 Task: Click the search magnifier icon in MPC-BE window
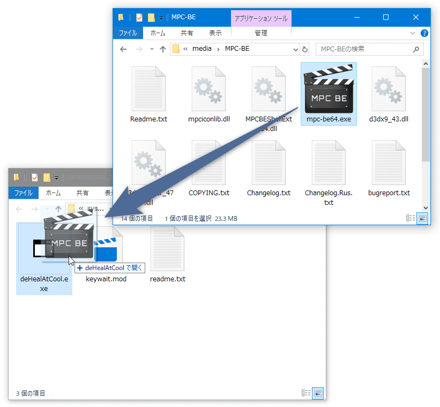point(416,49)
